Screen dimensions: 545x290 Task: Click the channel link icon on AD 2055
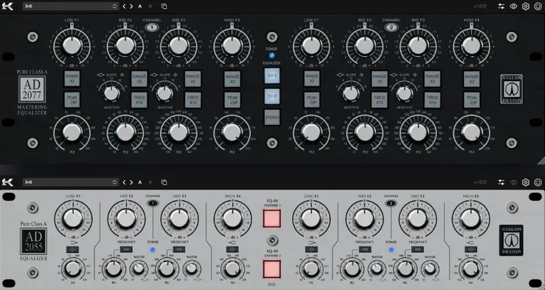coord(271,284)
